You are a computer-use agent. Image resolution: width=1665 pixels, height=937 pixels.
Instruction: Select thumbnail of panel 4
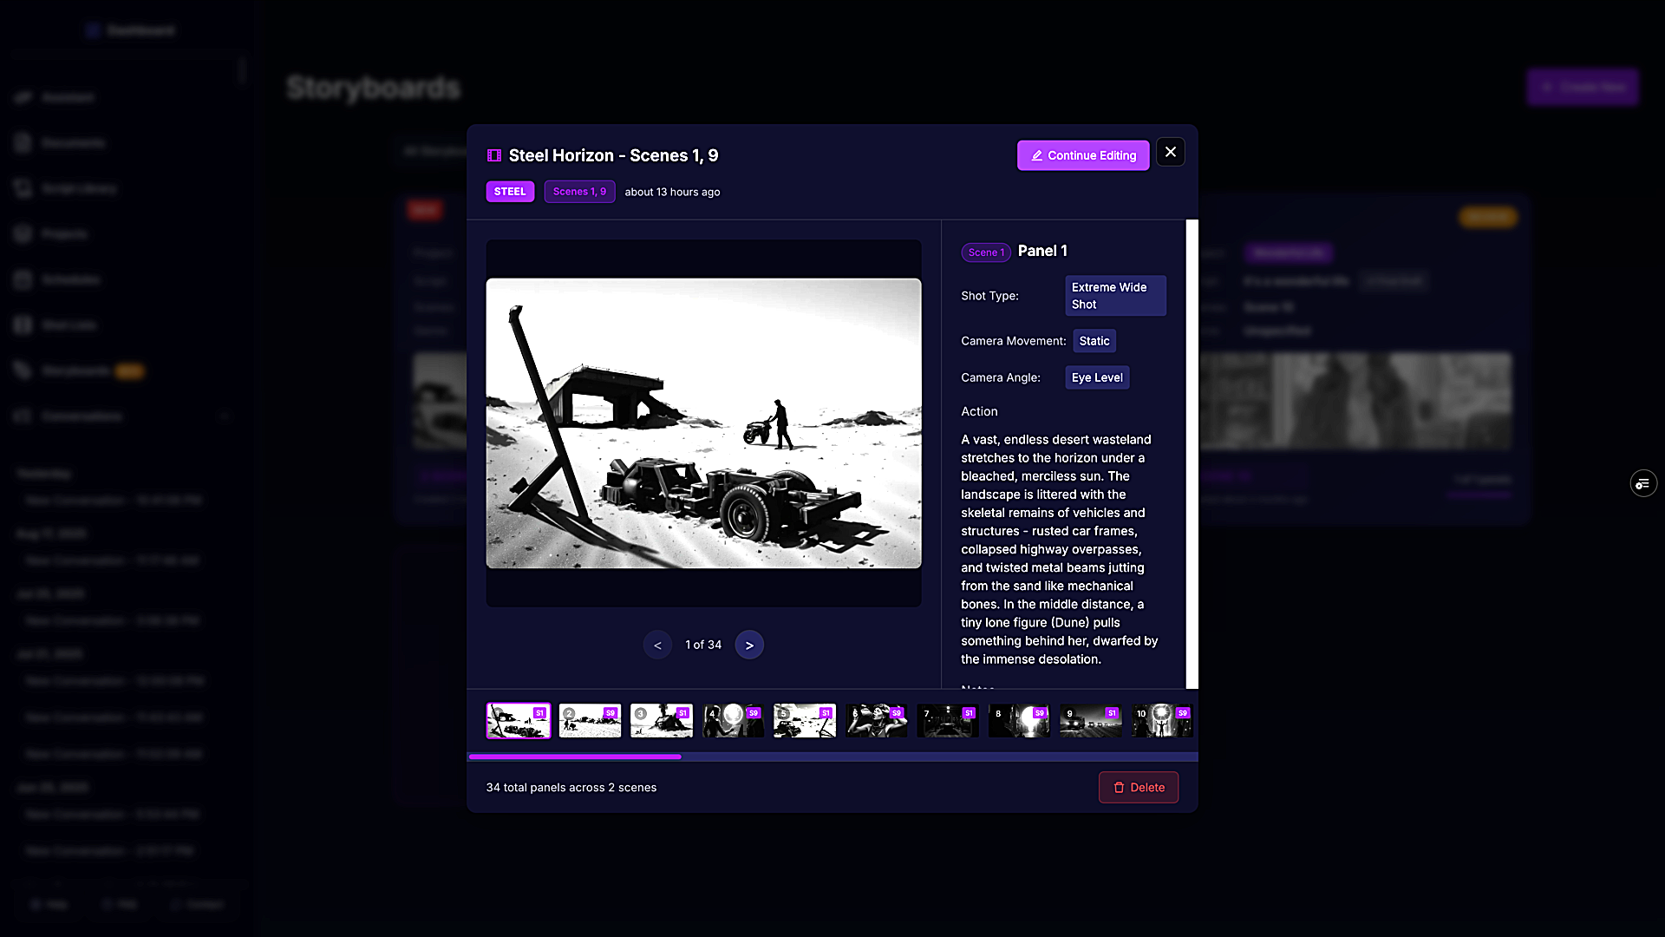click(733, 721)
